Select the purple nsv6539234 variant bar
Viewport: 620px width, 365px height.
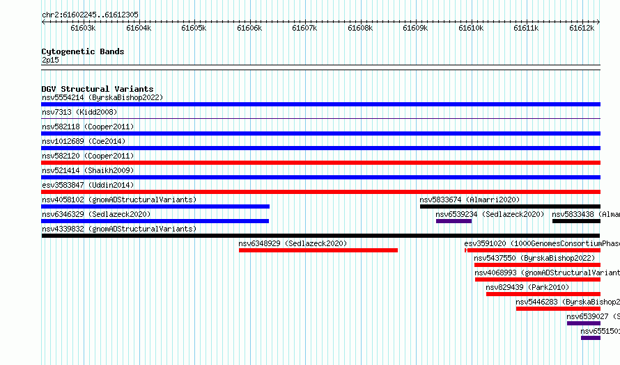(454, 221)
